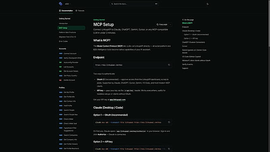Open the dropdown arrow beside Copy page
270x152 pixels.
click(x=171, y=24)
